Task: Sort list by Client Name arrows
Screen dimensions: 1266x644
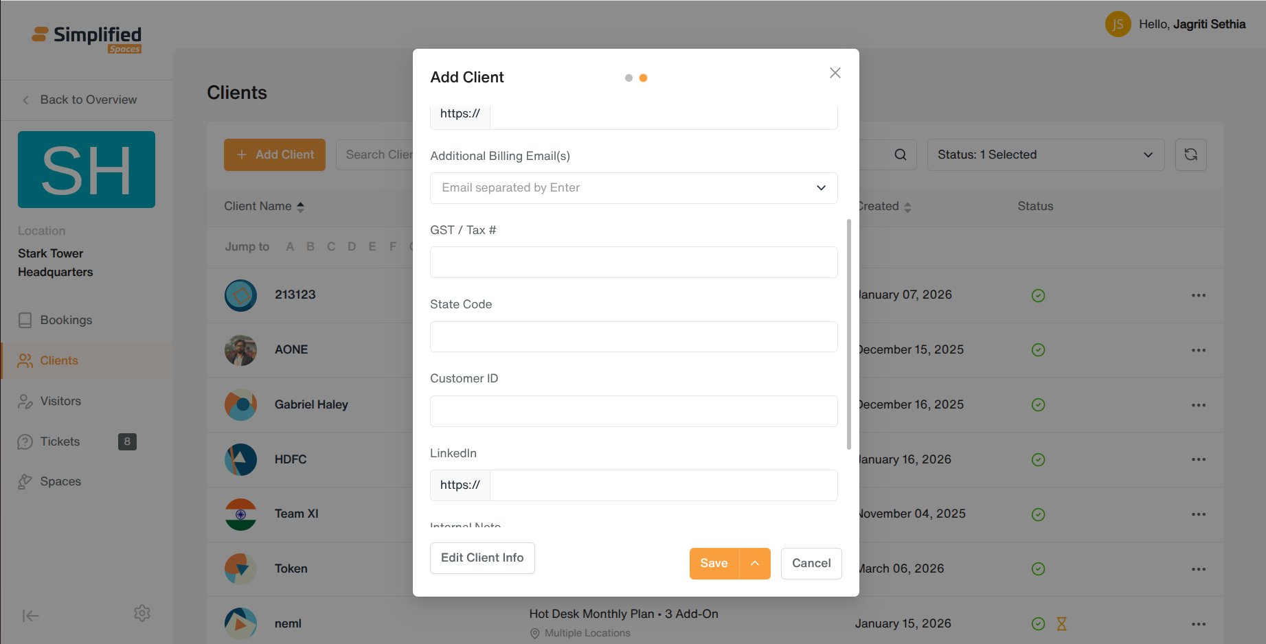Action: coord(300,207)
